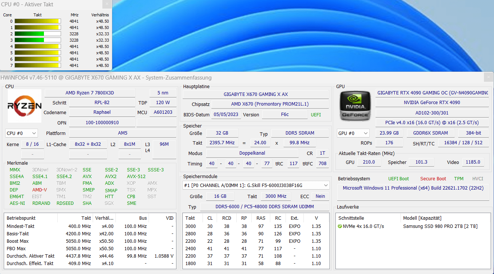Click the Plattform AM5 field
The image size is (494, 274).
coord(122,133)
